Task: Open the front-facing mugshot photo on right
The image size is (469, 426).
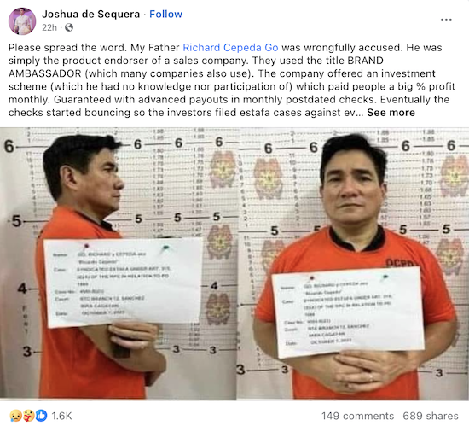Action: [353, 264]
